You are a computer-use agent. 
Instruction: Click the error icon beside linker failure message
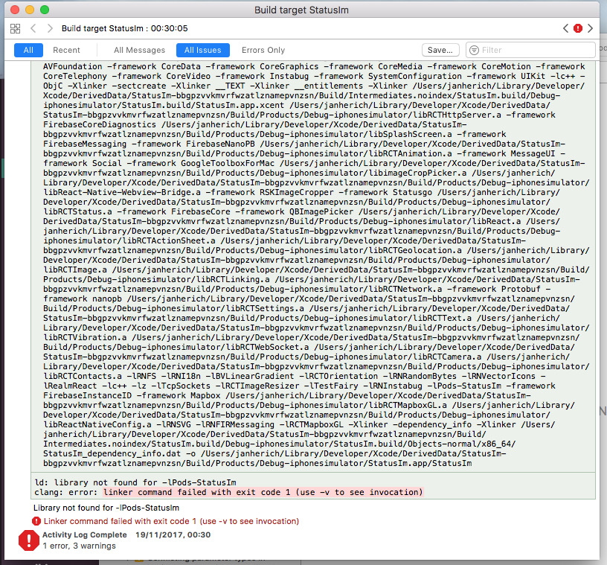[36, 521]
